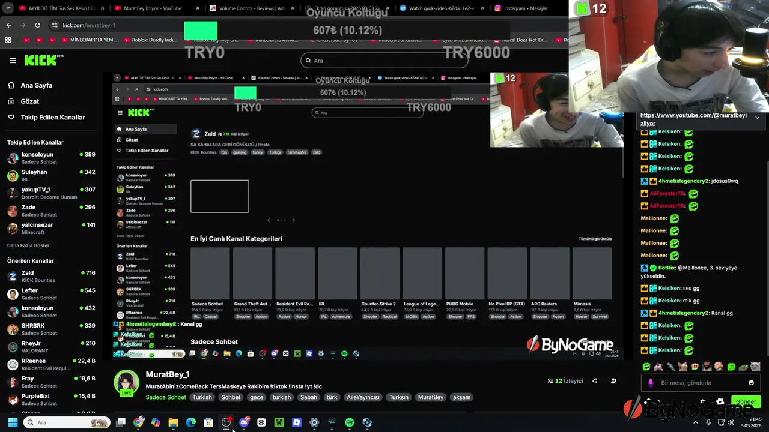Expand Daha Fazla Göster list
Screen dimensions: 769x432
click(28, 245)
